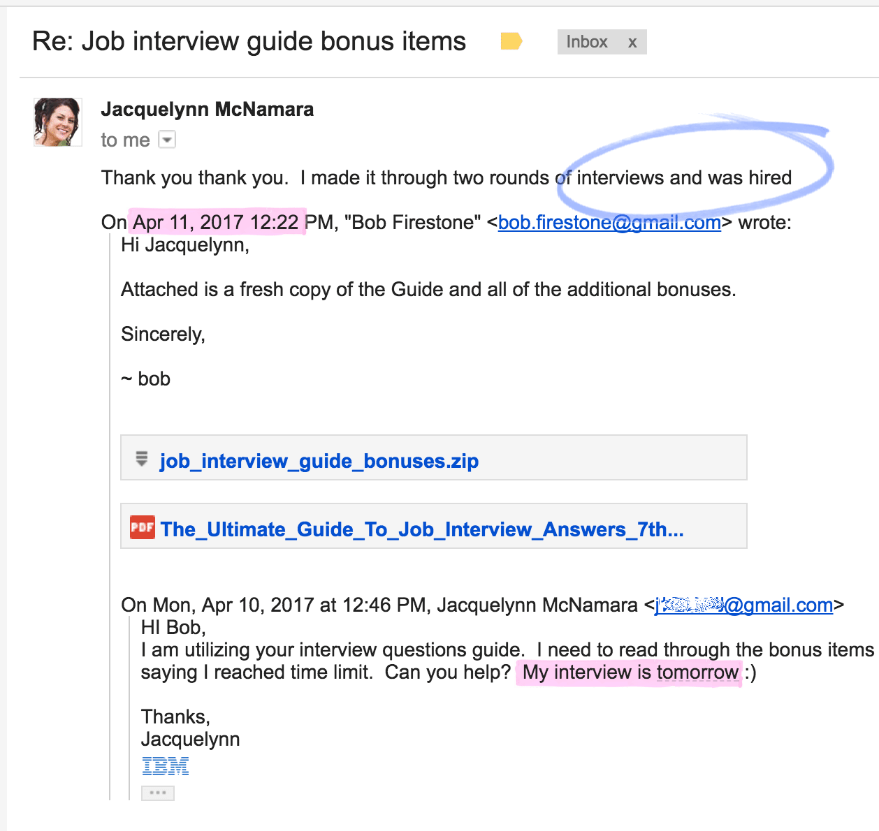Click the highlighted "My interview is tomorrow" text

[630, 672]
